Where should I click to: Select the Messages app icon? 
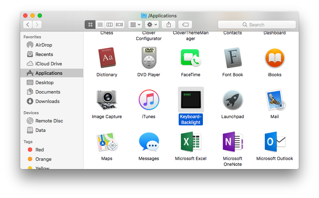click(x=149, y=142)
